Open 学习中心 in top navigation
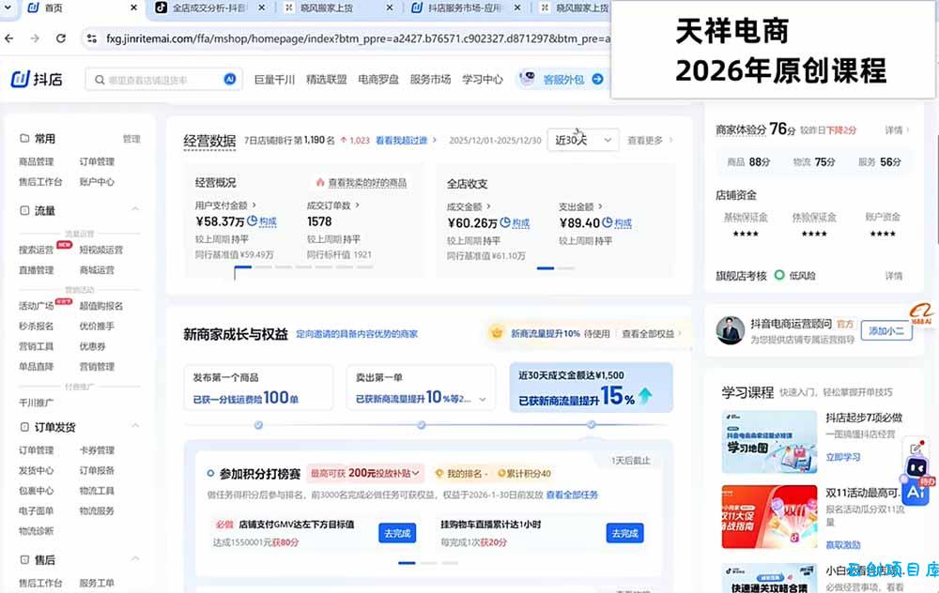The height and width of the screenshot is (593, 939). [x=482, y=79]
